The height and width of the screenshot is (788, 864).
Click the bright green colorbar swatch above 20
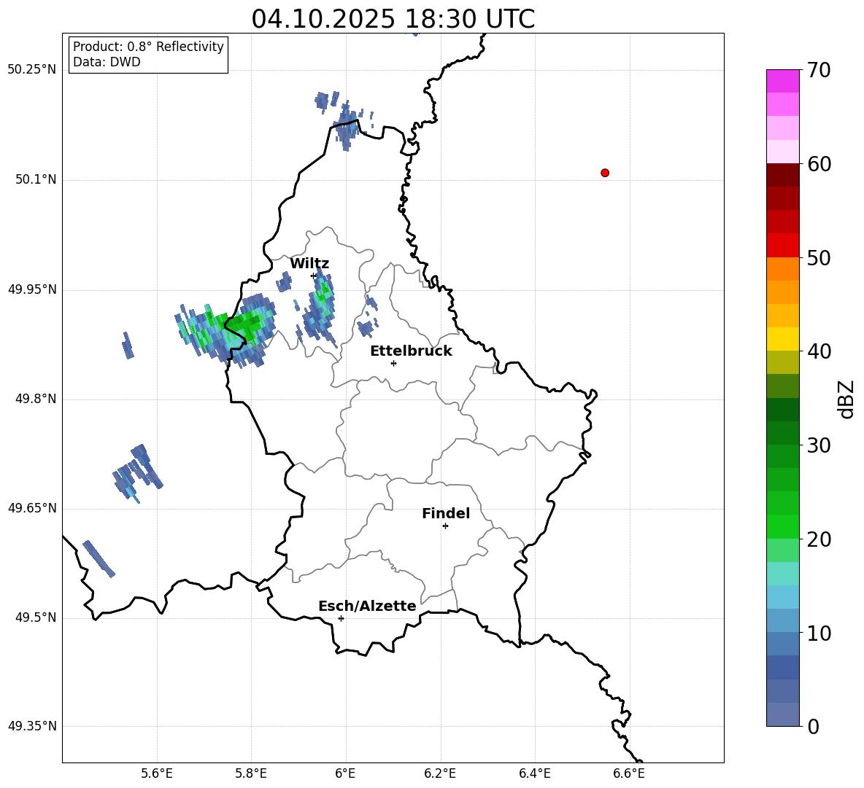tap(783, 526)
